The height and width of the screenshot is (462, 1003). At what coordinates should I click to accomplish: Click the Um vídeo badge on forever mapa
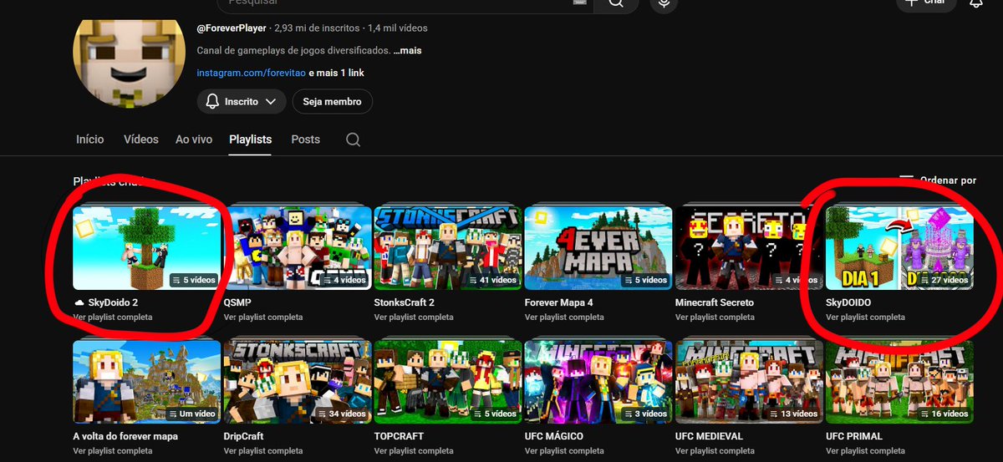191,414
